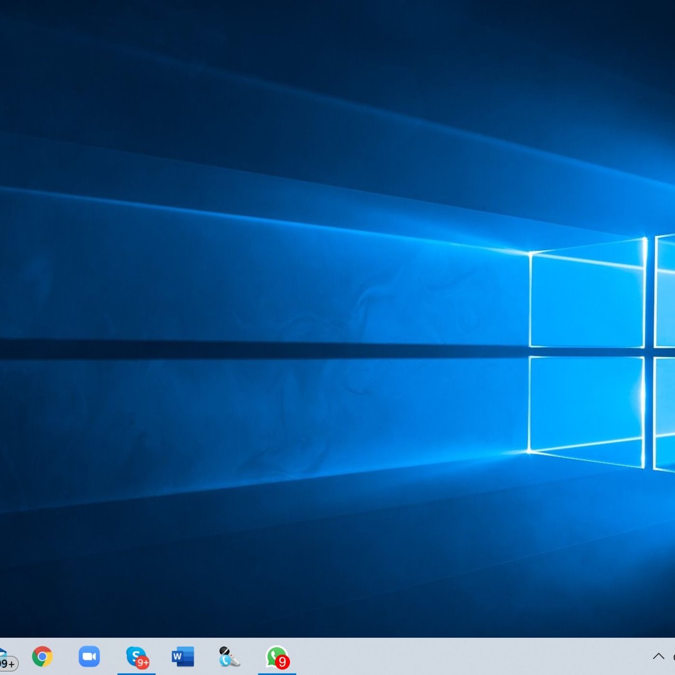Screen dimensions: 675x675
Task: Open WhatsApp showing 9 unread messages
Action: click(277, 658)
